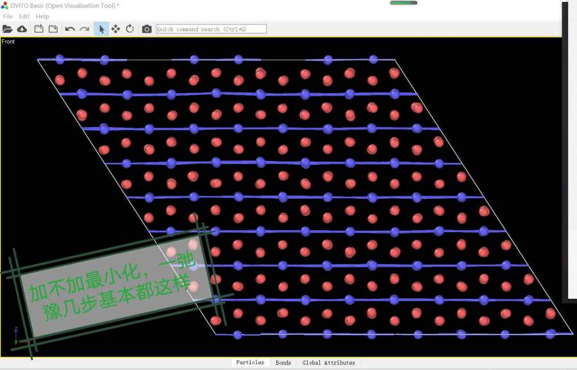
Task: Click the OVITO application logo icon
Action: [4, 5]
